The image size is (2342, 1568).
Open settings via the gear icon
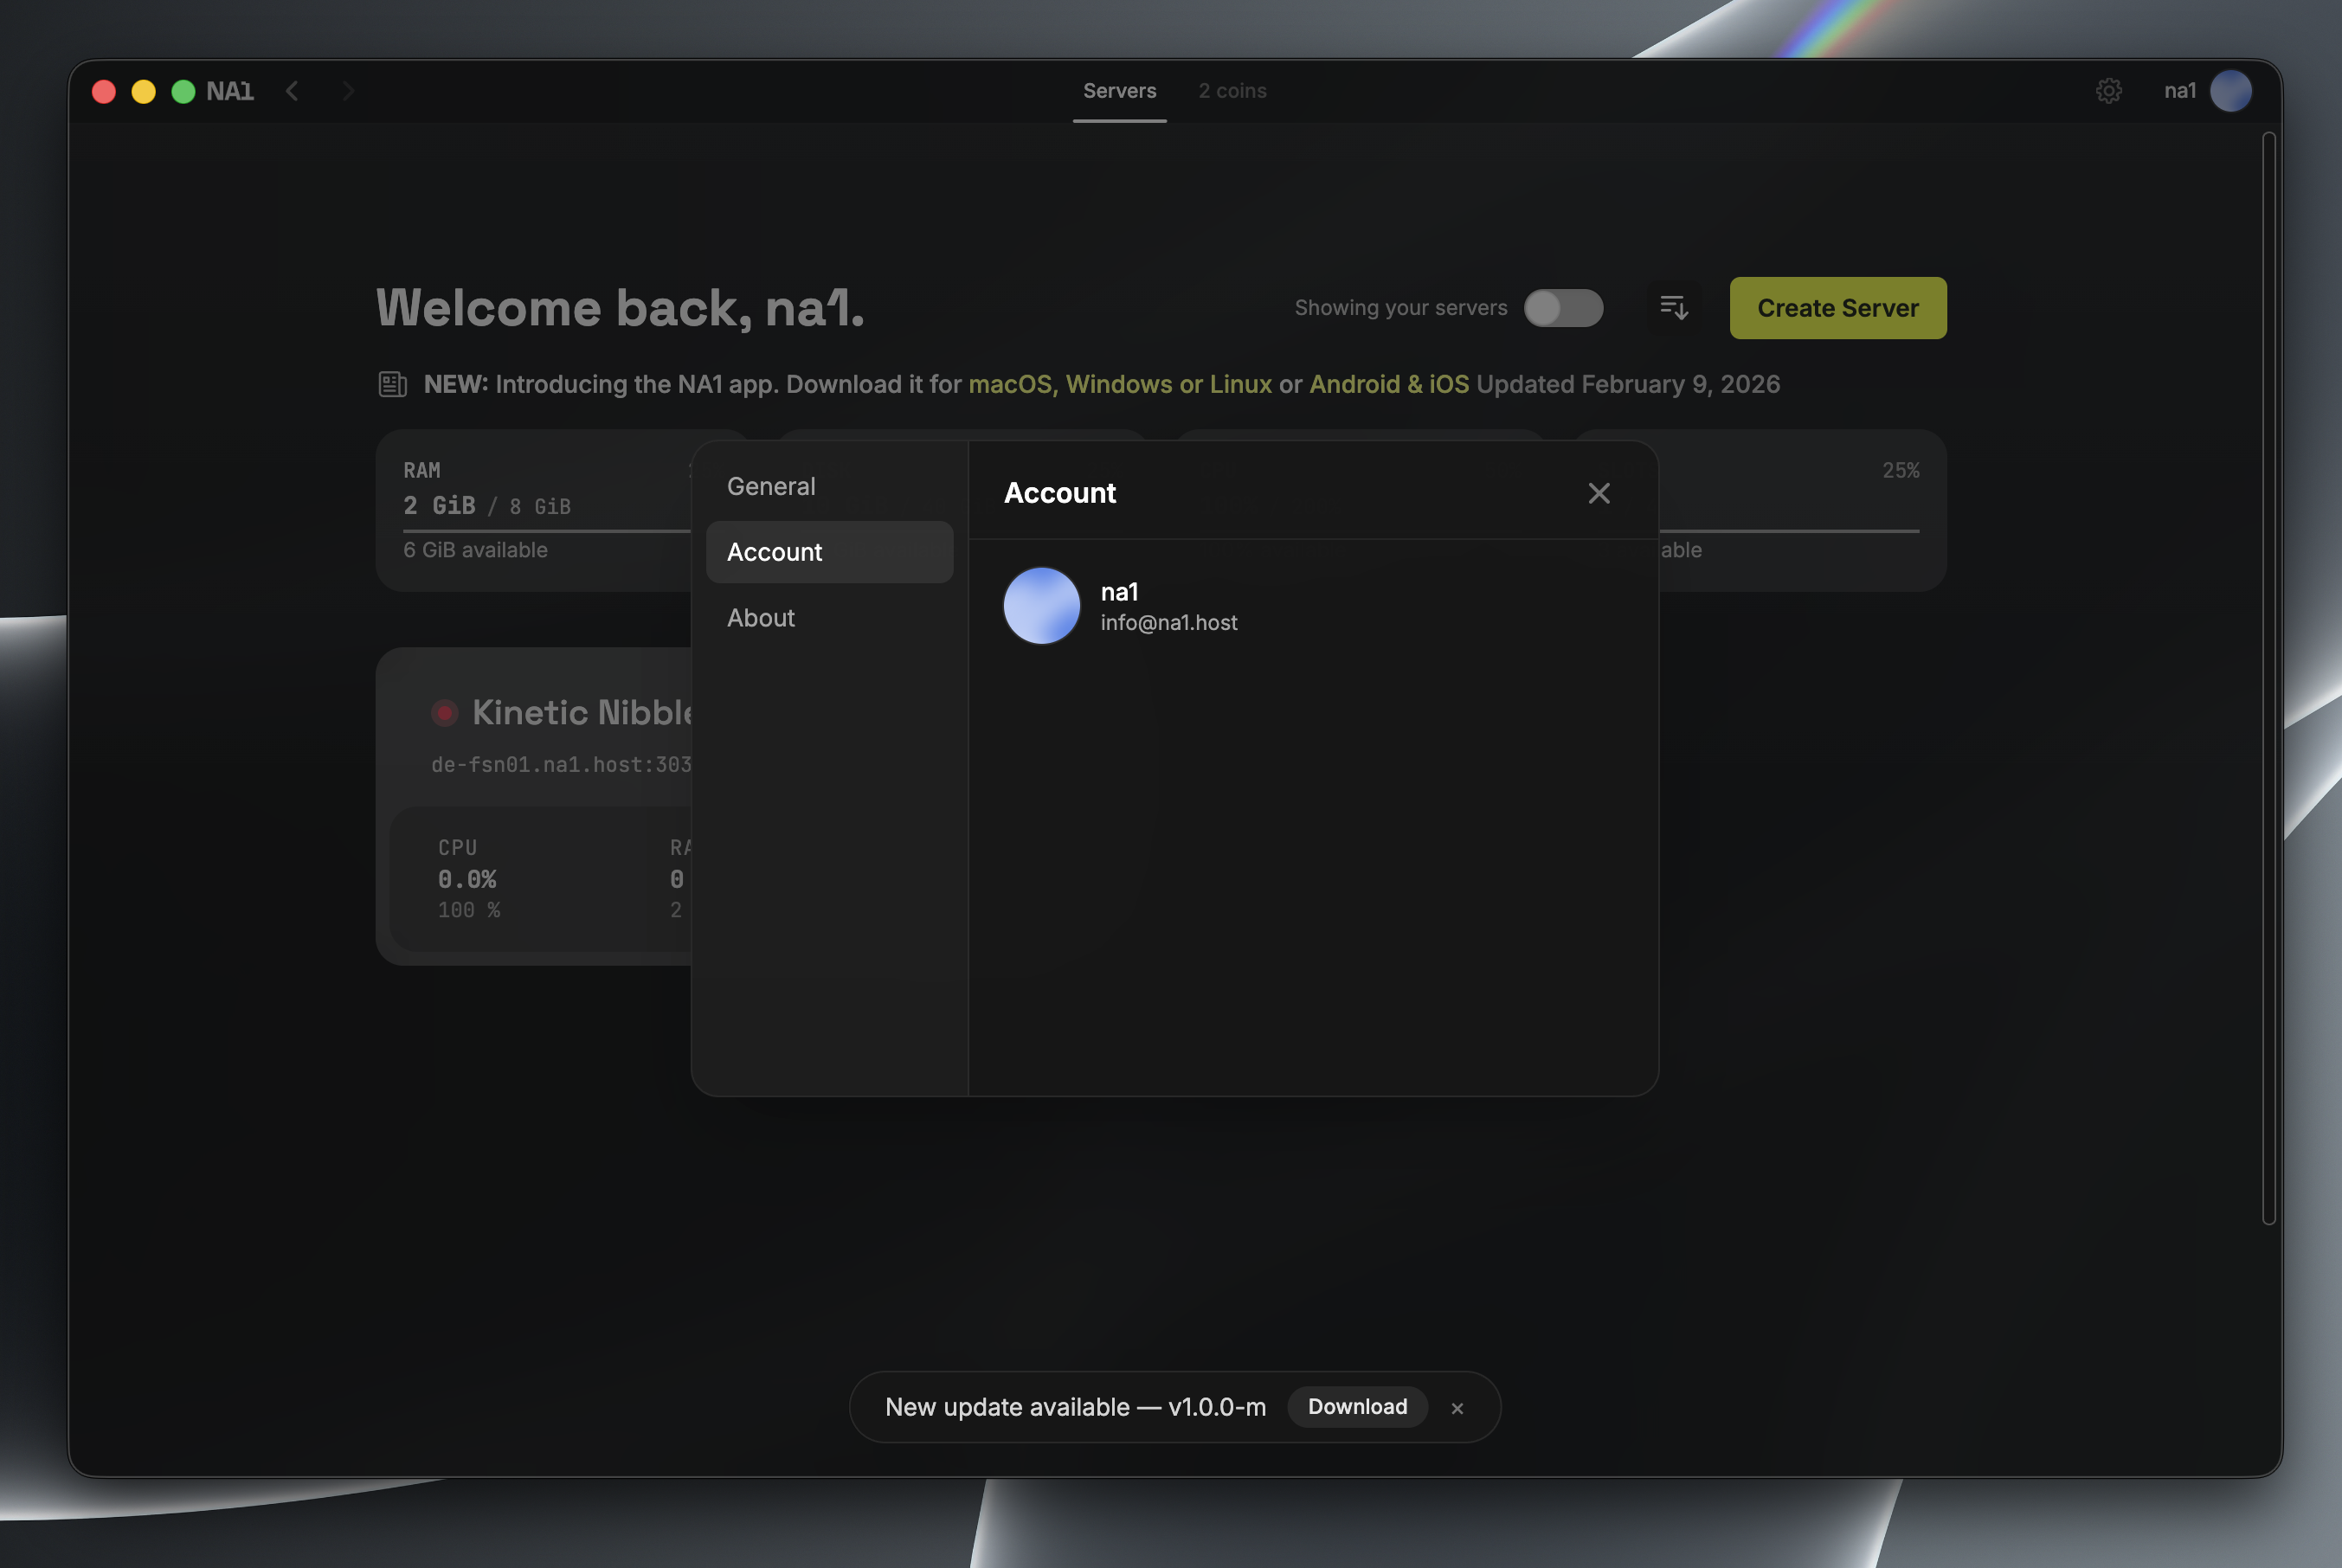pyautogui.click(x=2108, y=91)
